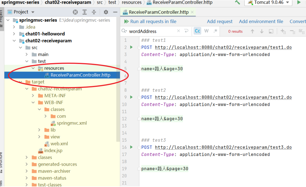Open Project panel gear settings
This screenshot has height=187, width=306.
tap(106, 12)
